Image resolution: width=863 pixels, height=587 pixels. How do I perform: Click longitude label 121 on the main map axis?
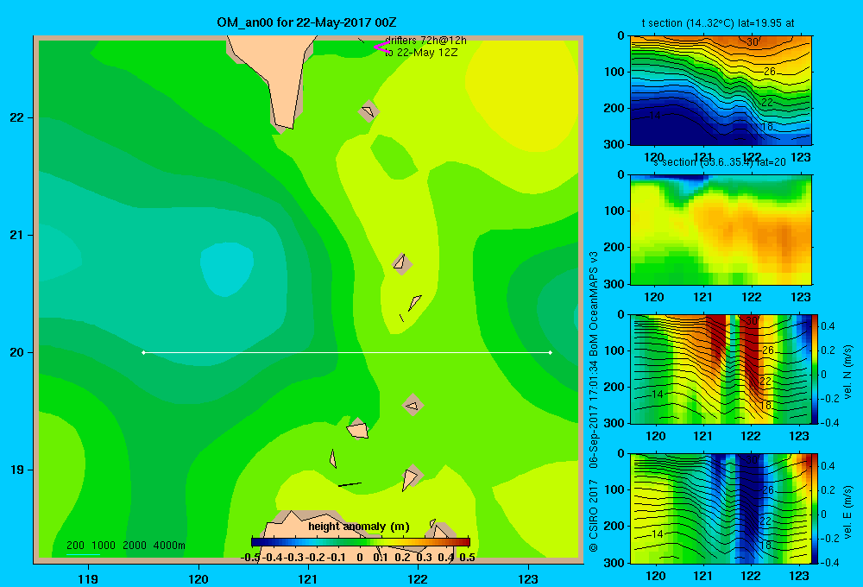coord(308,578)
